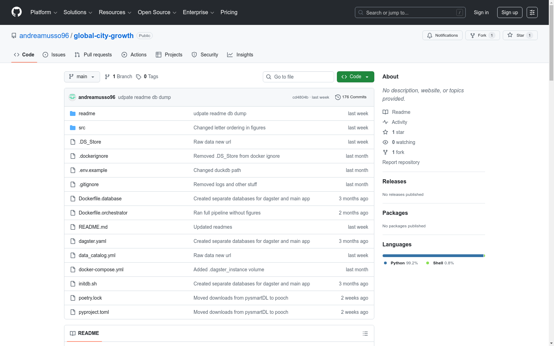This screenshot has height=346, width=554.
Task: Click the file icon beside Dockerfile.database
Action: (x=73, y=199)
